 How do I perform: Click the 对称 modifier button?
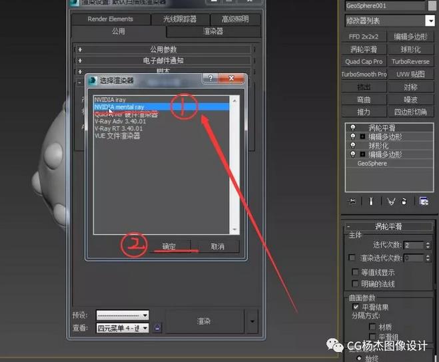pos(410,87)
